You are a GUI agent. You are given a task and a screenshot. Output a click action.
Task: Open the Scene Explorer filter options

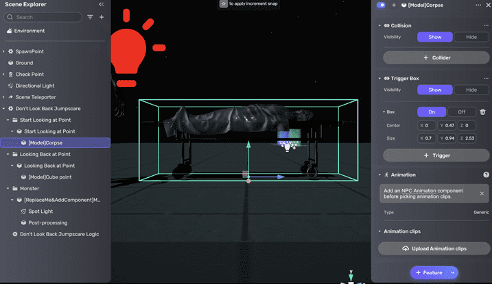coord(90,17)
